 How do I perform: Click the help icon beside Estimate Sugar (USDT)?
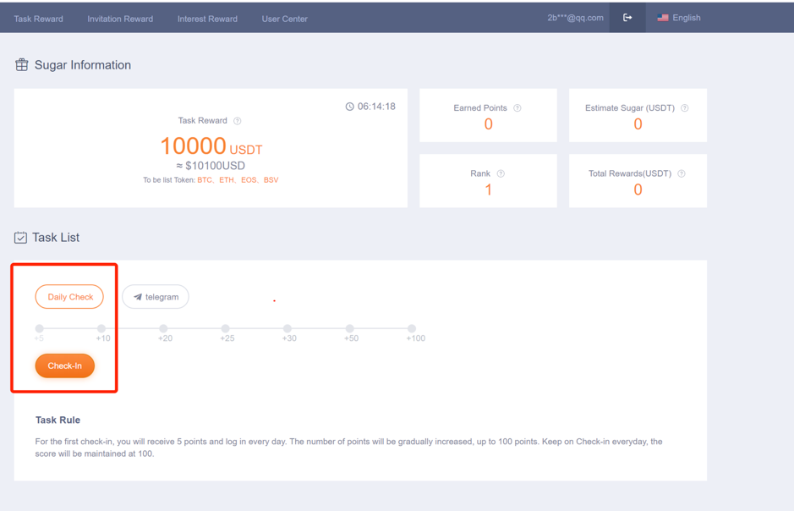coord(685,108)
